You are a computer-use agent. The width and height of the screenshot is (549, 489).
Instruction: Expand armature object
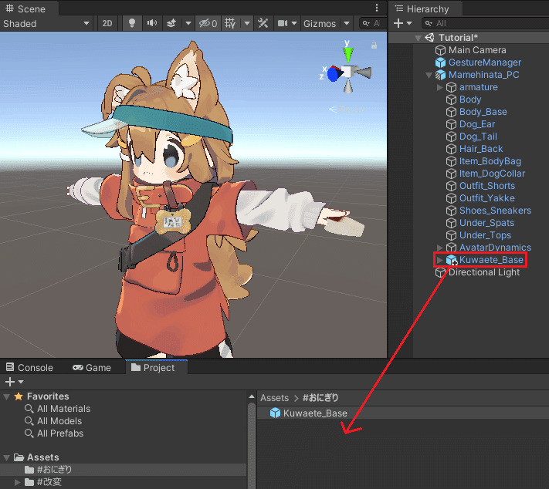pos(440,87)
